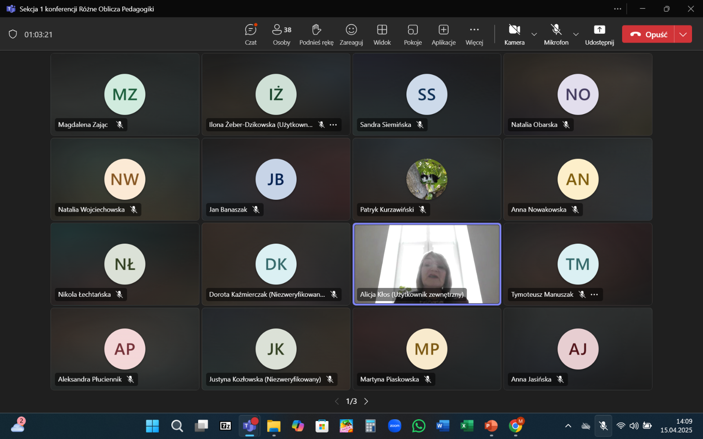
Task: Change layout using Widok
Action: [382, 34]
